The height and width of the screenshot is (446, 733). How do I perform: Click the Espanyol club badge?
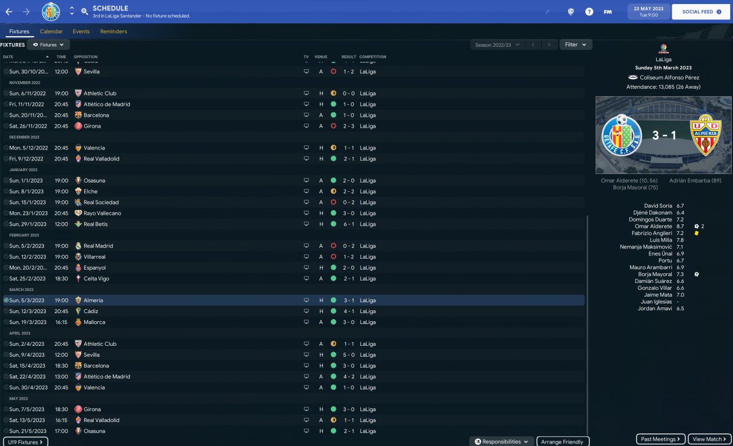[78, 267]
